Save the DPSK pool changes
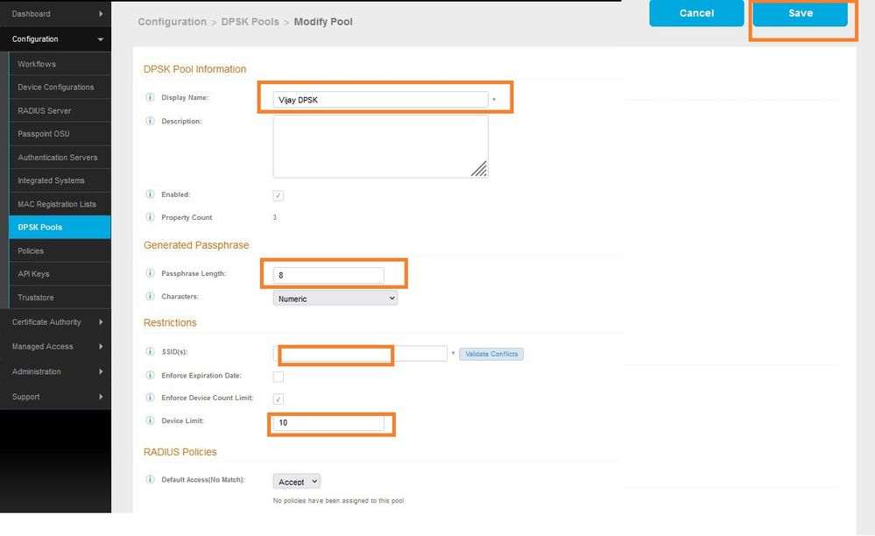Viewport: 875px width, 536px height. click(x=800, y=14)
